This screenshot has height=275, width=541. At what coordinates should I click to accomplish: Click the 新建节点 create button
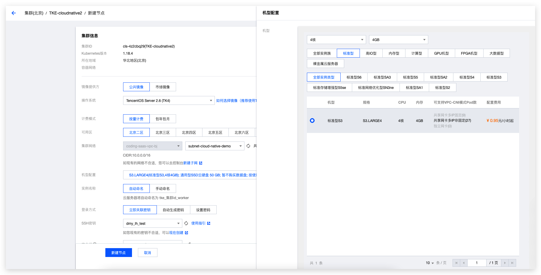[119, 253]
